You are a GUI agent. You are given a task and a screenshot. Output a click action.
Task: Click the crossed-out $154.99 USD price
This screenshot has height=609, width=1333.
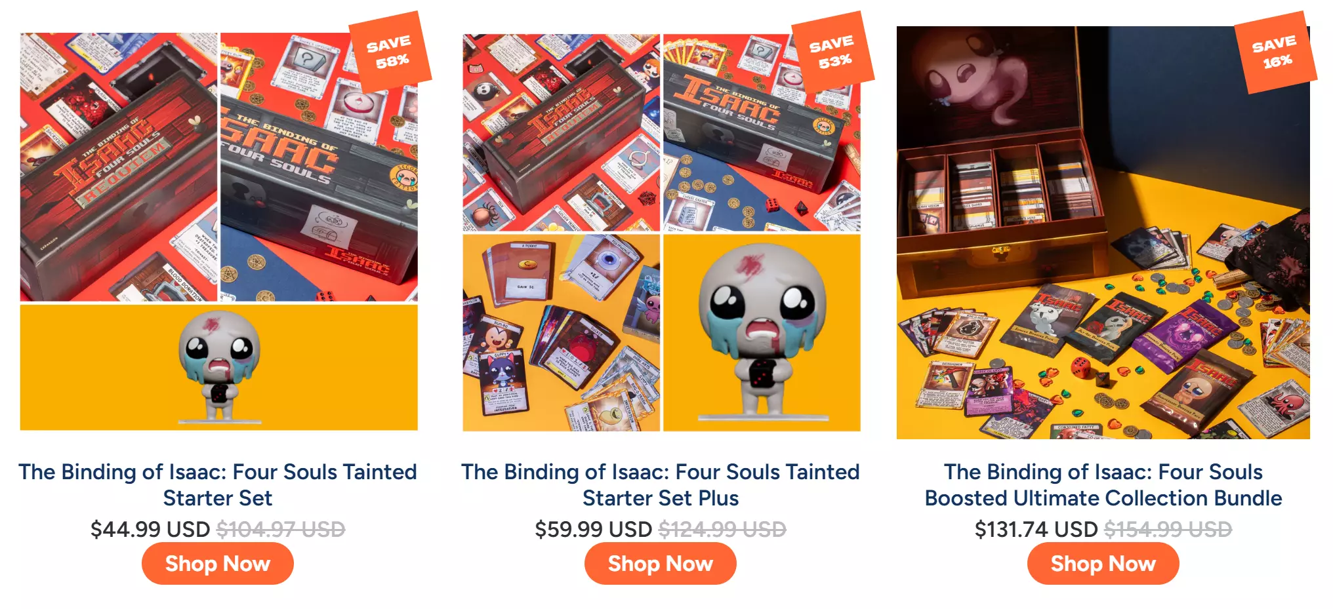click(x=1168, y=529)
